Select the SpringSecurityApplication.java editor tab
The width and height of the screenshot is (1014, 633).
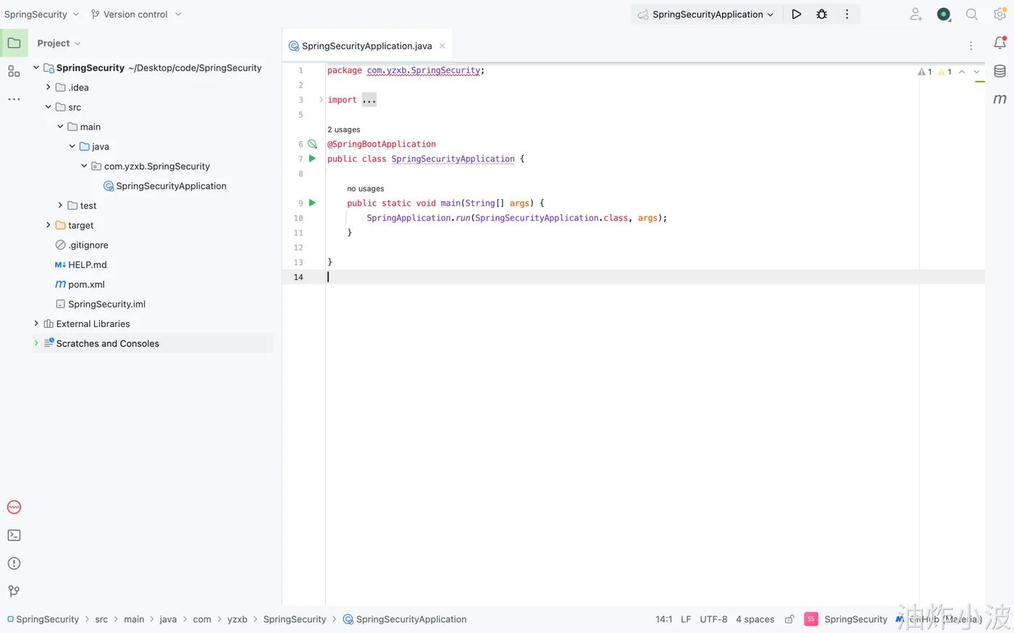tap(366, 46)
